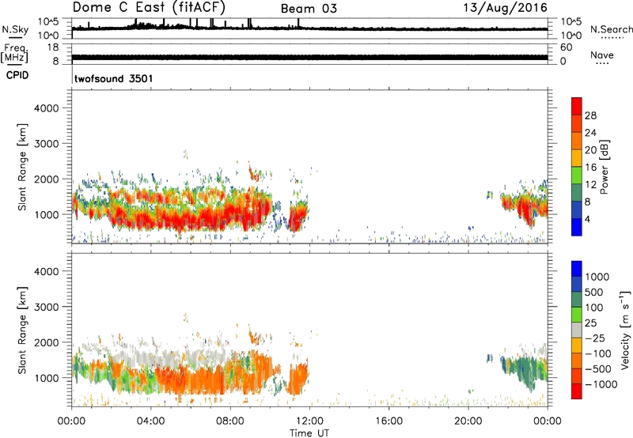This screenshot has height=438, width=633.
Task: Click the '04:00' time axis tick
Action: 150,421
